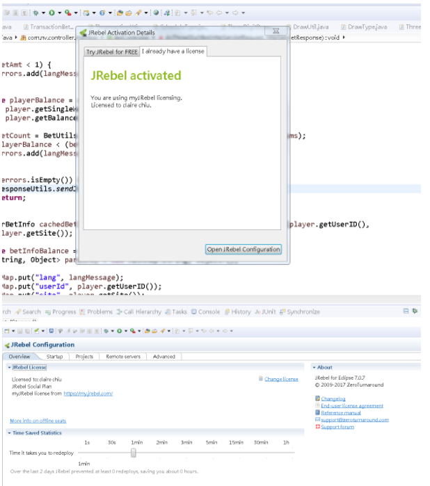Collapse the JRebel License section
This screenshot has width=430, height=486.
[9, 367]
